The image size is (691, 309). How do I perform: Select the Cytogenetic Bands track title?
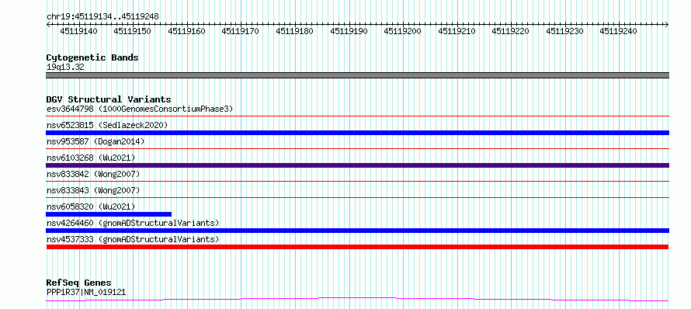(x=92, y=57)
